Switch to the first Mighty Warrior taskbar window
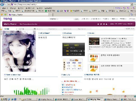136x101 pixels. [46, 99]
